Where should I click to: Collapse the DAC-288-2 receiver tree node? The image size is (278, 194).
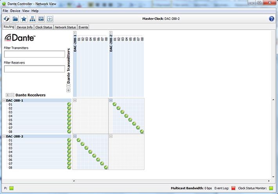(4, 136)
